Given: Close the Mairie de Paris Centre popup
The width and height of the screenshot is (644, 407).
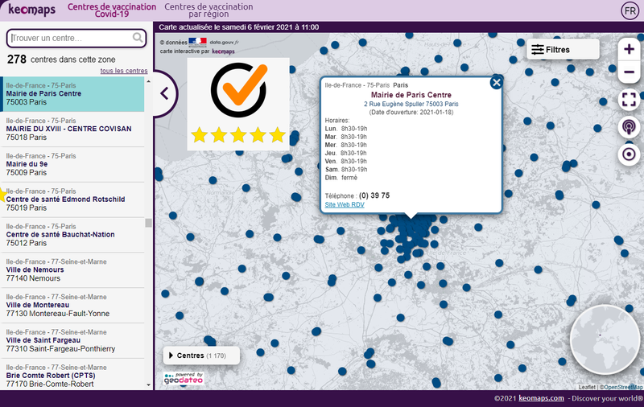Looking at the screenshot, I should click(x=497, y=82).
